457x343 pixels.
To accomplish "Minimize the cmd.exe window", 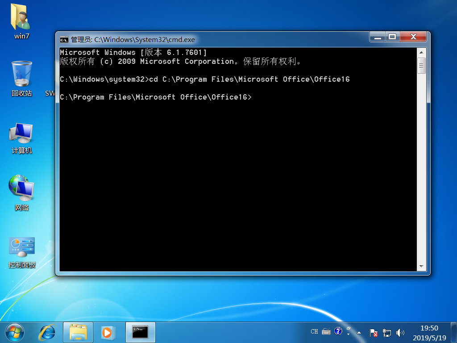I will tap(378, 37).
